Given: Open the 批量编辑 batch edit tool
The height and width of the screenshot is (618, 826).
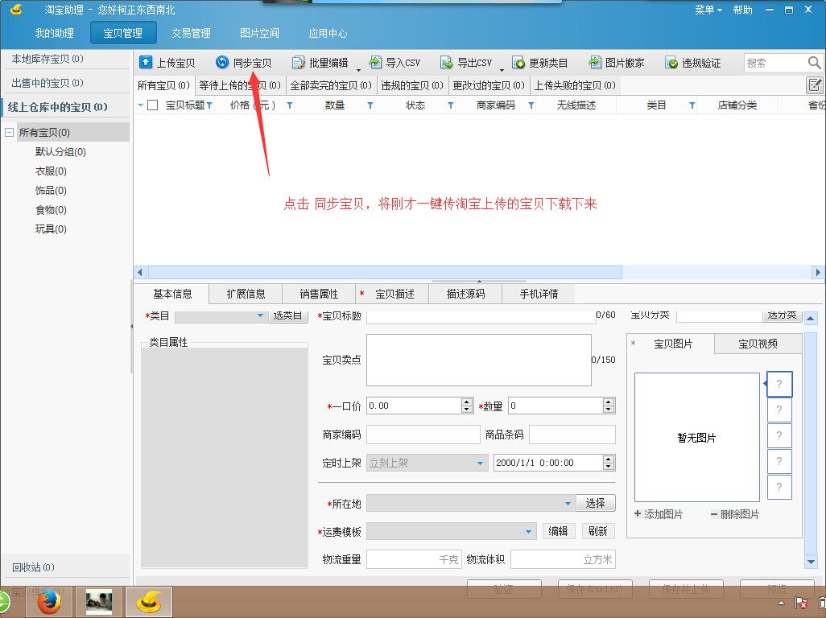Looking at the screenshot, I should [x=299, y=62].
